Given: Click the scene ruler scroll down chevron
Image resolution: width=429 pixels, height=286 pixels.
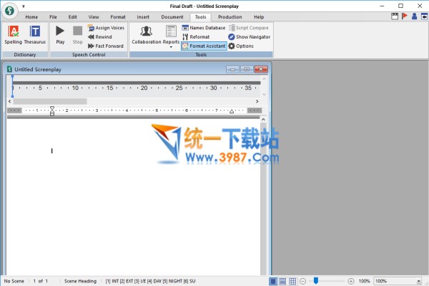Looking at the screenshot, I should click(x=264, y=94).
